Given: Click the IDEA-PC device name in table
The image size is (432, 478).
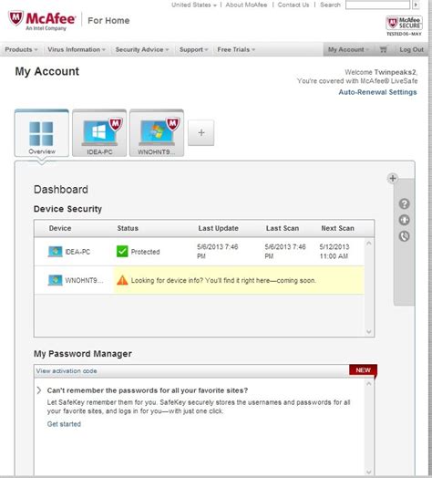Looking at the screenshot, I should [x=77, y=252].
